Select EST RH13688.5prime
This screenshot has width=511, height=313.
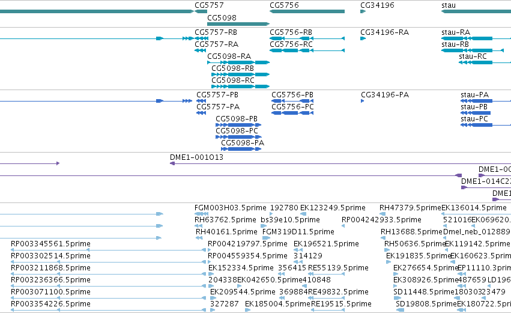pos(411,232)
